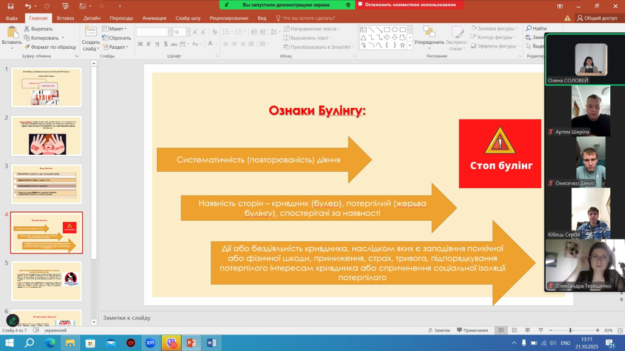The image size is (625, 351).
Task: Switch to Slide Sorter view icon
Action: click(x=514, y=330)
